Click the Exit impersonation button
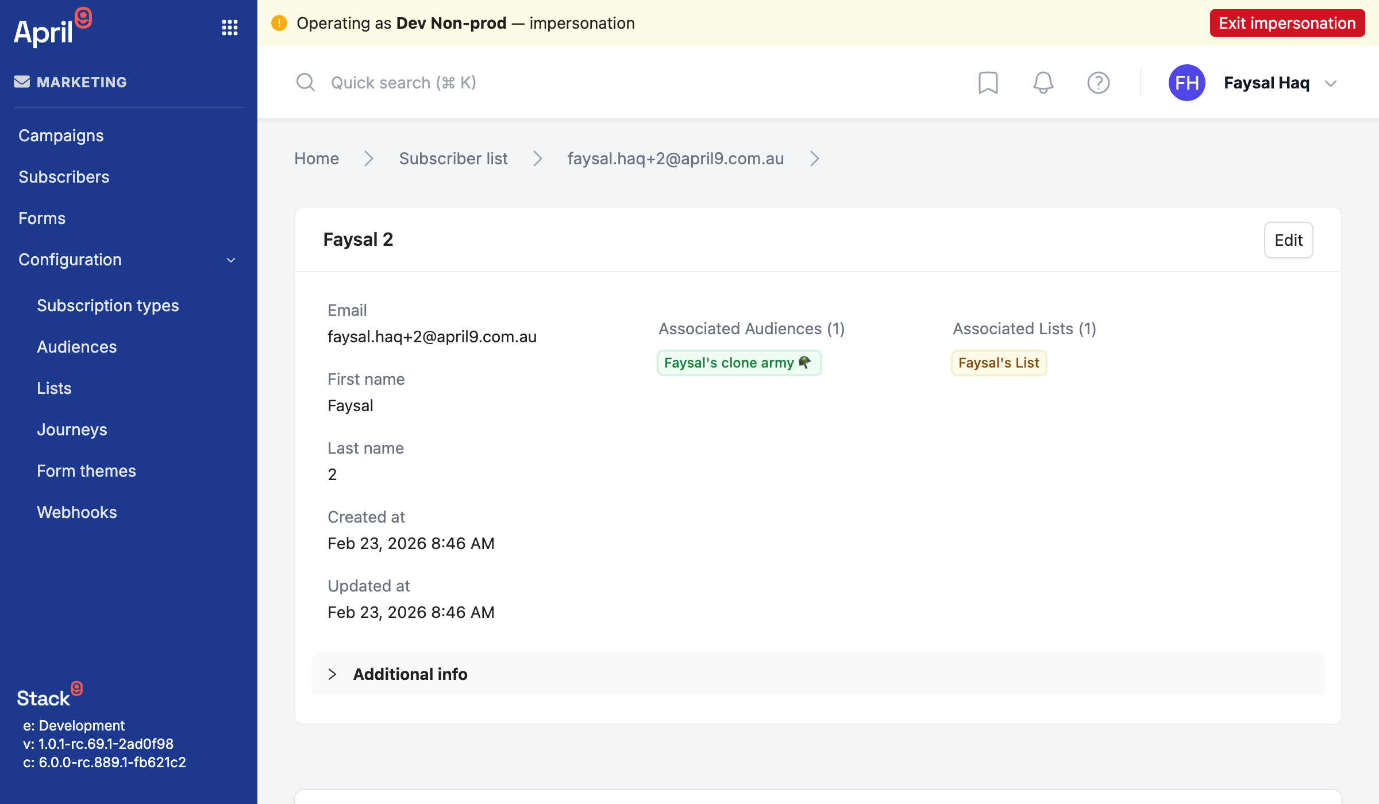Image resolution: width=1379 pixels, height=804 pixels. pyautogui.click(x=1287, y=23)
